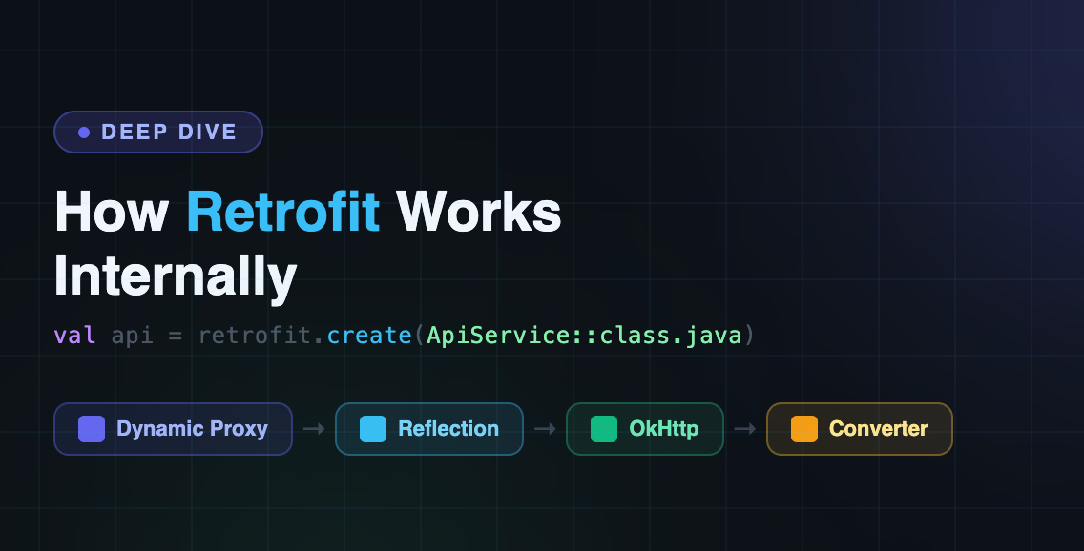1084x551 pixels.
Task: Select the Reflection chip
Action: coord(429,429)
